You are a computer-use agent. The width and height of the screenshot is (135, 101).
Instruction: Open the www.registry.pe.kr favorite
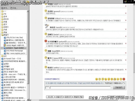15,53
